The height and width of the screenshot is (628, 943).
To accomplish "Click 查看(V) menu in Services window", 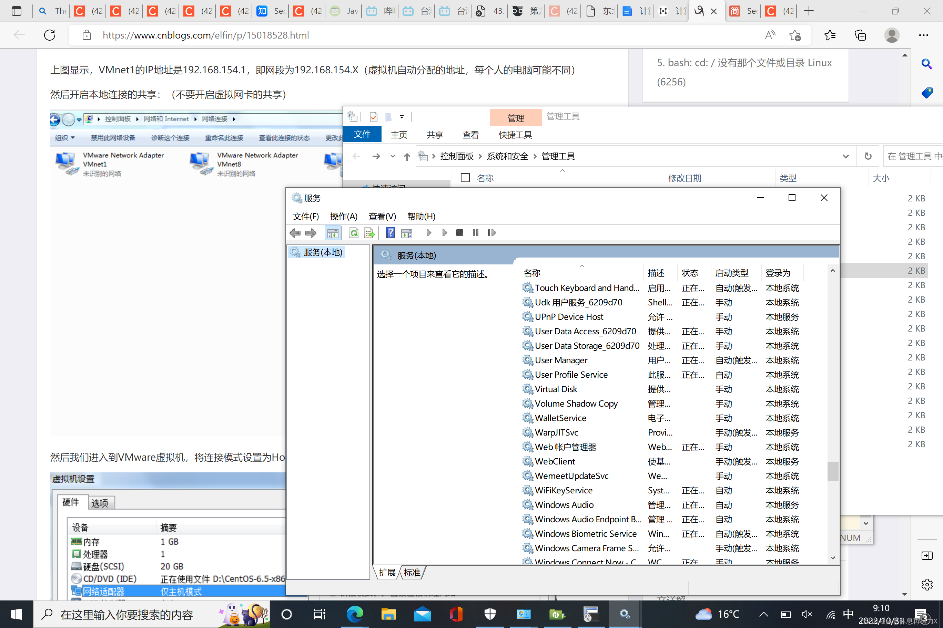I will point(381,216).
